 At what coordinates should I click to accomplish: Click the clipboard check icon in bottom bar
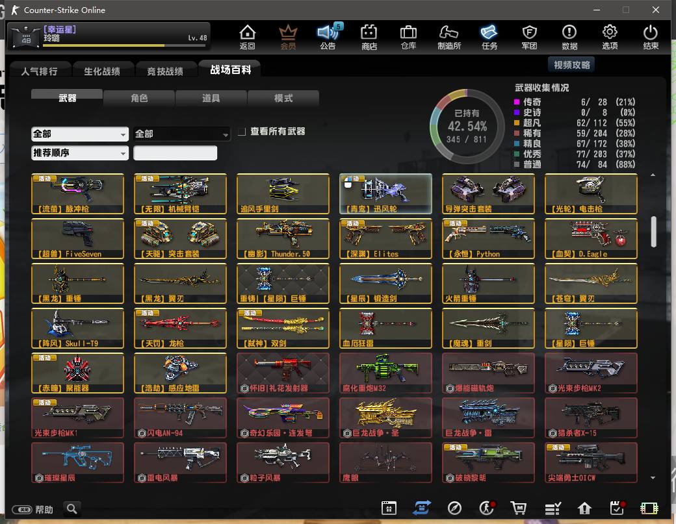pyautogui.click(x=617, y=508)
